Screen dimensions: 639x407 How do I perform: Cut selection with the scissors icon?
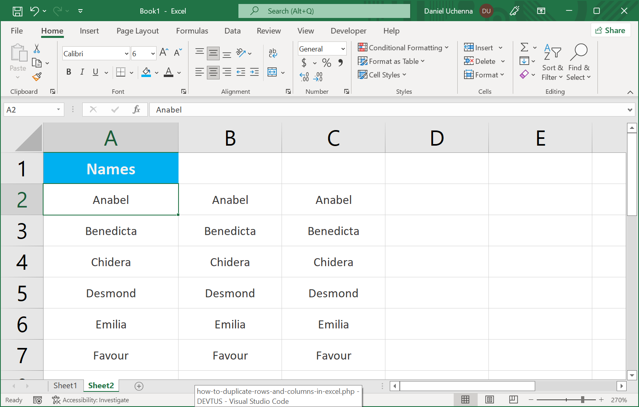(37, 49)
